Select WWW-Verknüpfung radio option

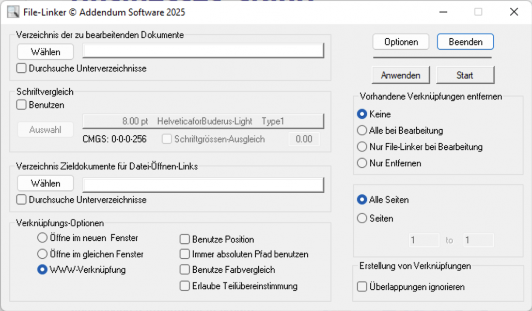42,270
